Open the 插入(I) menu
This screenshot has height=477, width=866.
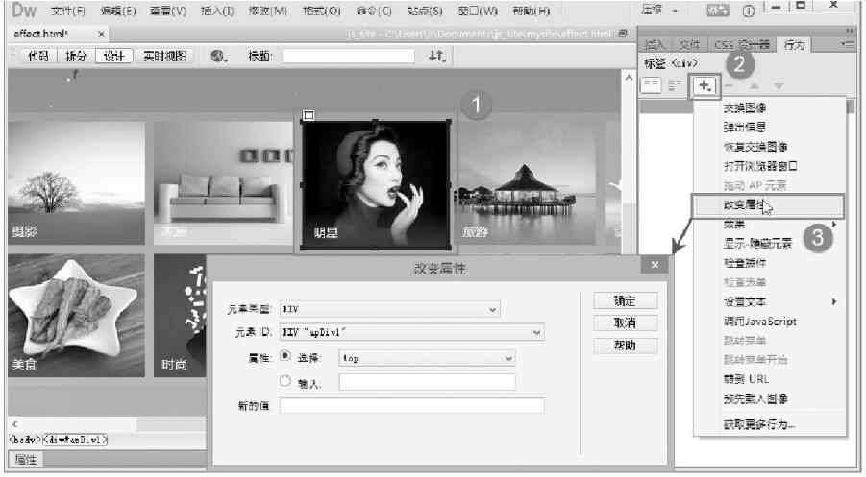coord(217,11)
